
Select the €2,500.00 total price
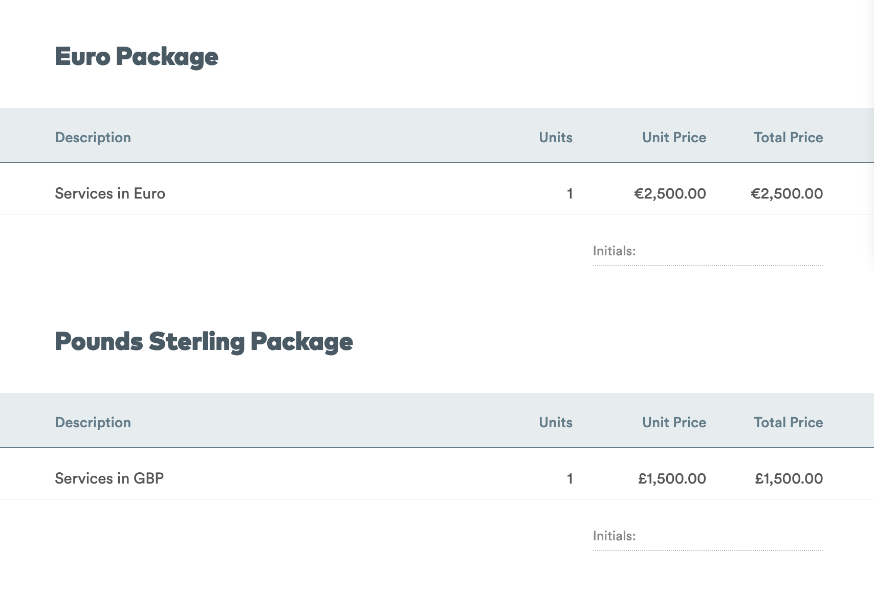(787, 194)
